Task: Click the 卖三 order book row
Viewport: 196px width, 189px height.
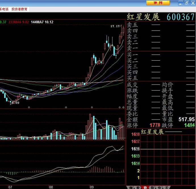Action: [161, 36]
